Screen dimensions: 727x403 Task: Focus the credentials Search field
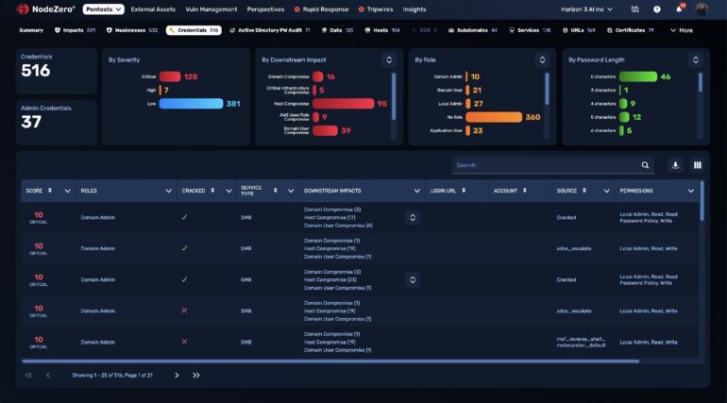pos(546,165)
